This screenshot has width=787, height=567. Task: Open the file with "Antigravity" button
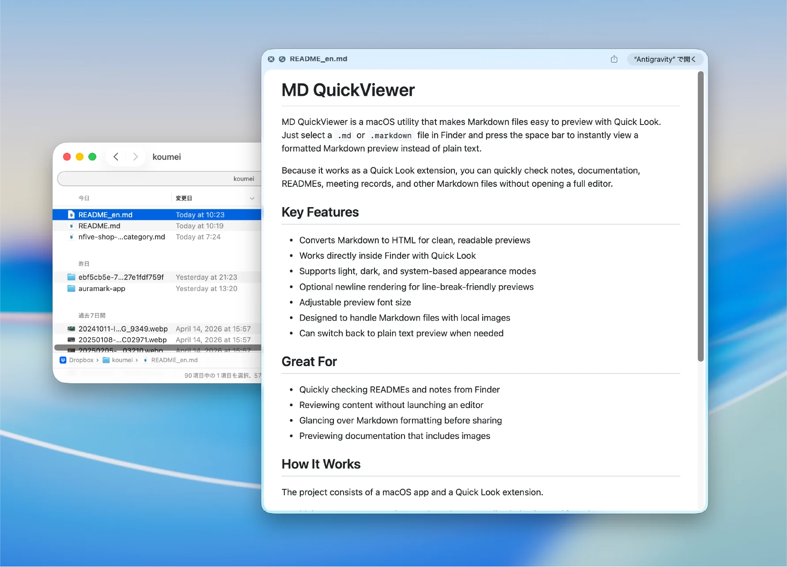click(664, 59)
